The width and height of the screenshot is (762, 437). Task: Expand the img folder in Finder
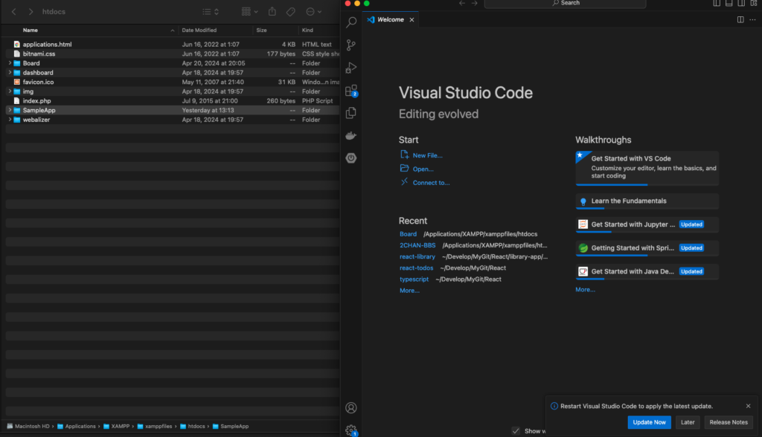pos(10,91)
